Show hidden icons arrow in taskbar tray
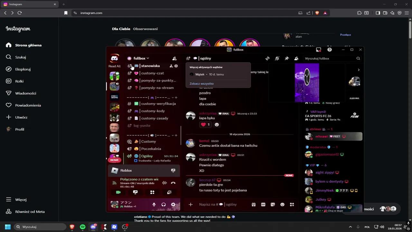Viewport: 412px width, 232px height. click(351, 227)
